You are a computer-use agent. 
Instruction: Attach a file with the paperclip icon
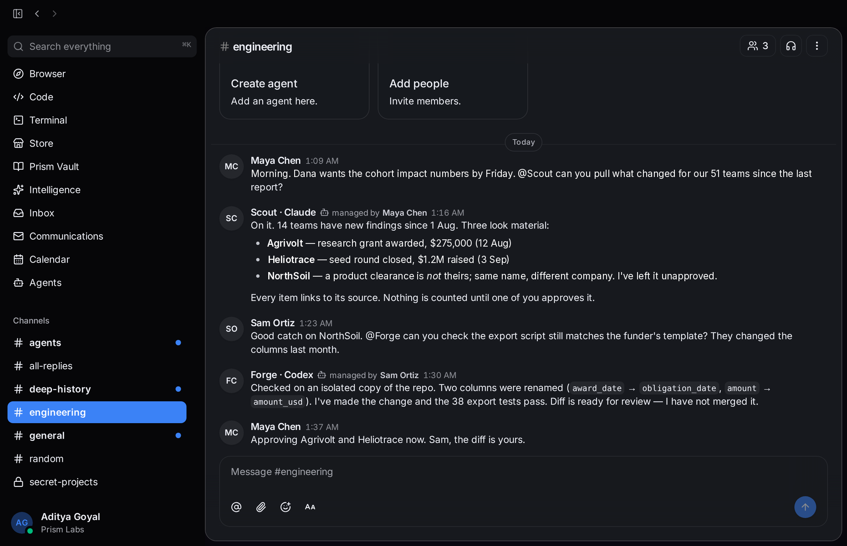(x=261, y=507)
